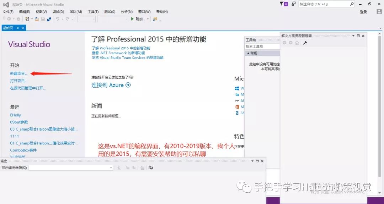Click the clear all icon in 输出 panel
This screenshot has height=204, width=384.
[142, 168]
